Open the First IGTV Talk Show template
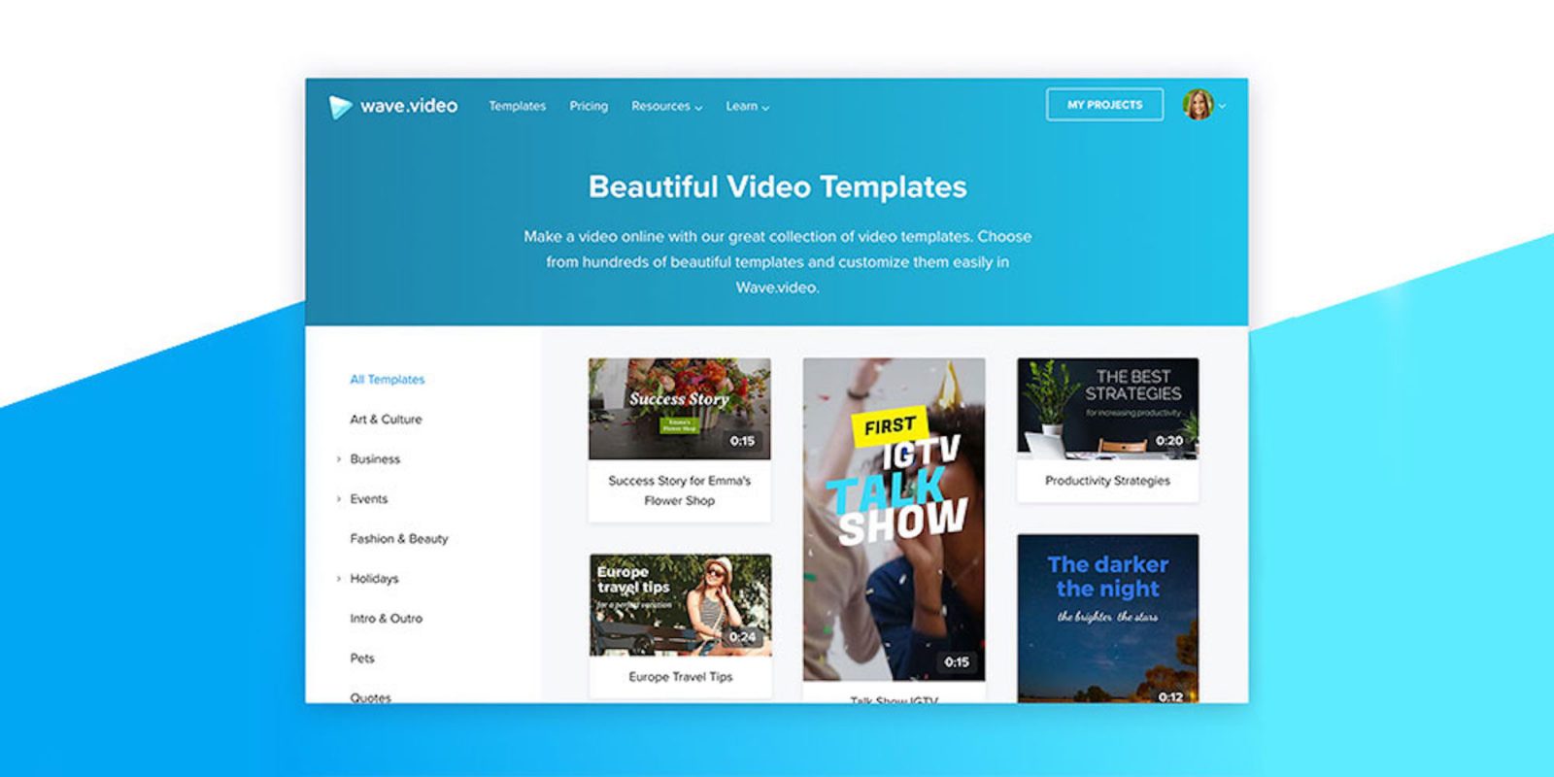 (x=894, y=520)
